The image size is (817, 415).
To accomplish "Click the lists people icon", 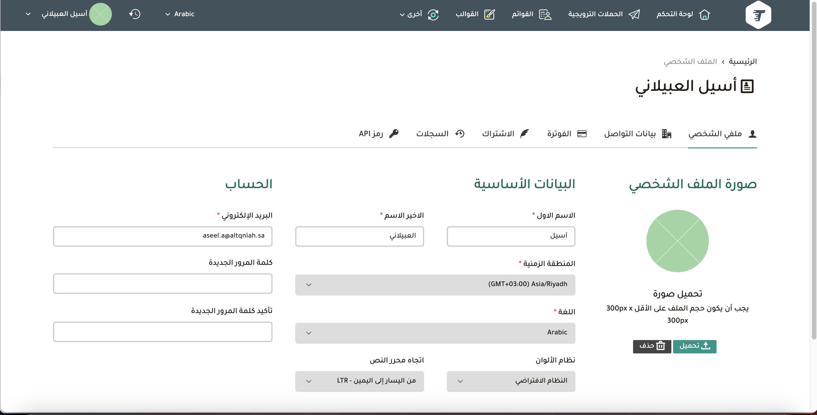I will click(545, 14).
